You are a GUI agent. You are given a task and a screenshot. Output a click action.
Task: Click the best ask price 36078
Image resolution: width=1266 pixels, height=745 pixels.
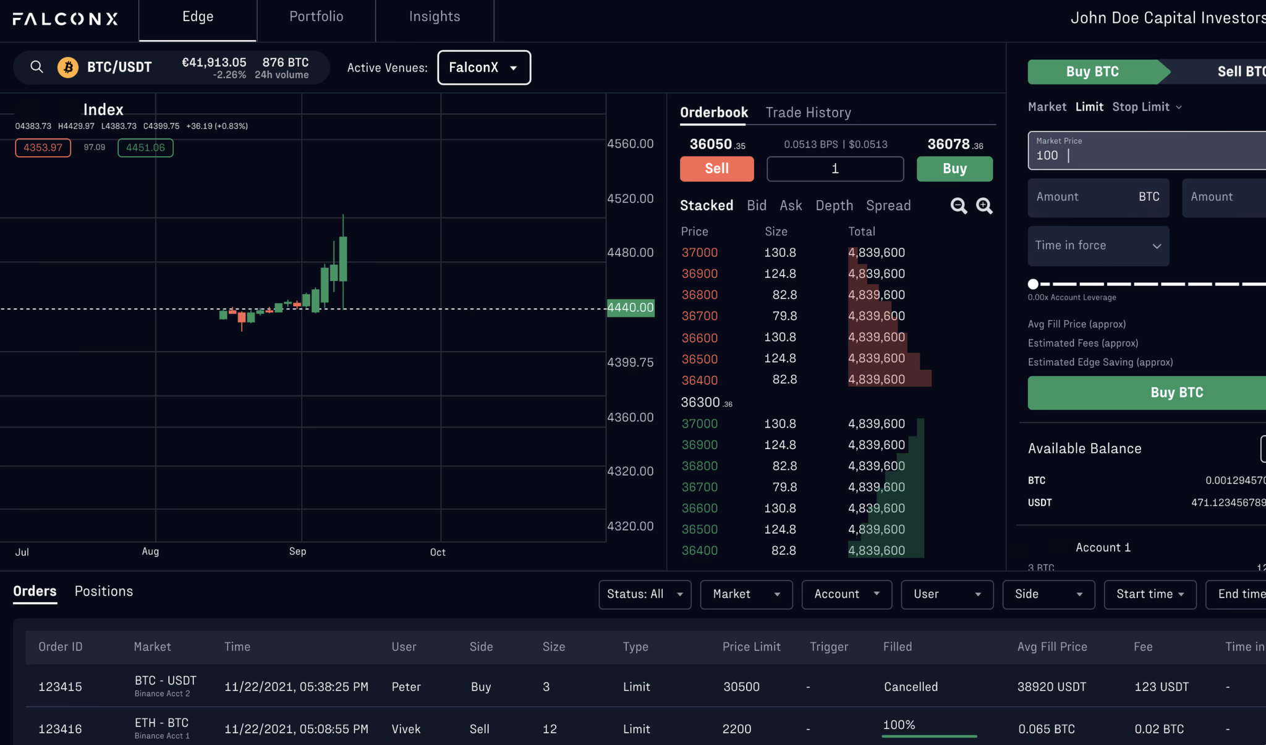[x=955, y=145]
